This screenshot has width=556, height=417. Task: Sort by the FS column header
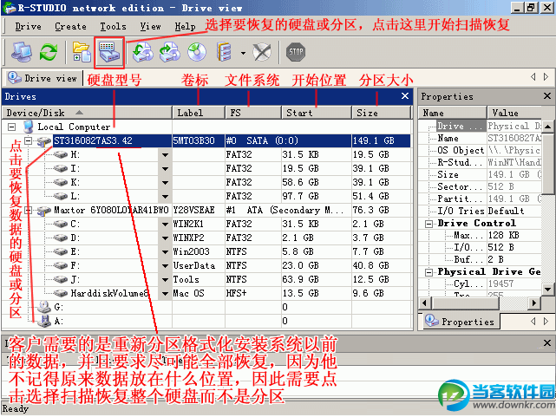(x=253, y=113)
